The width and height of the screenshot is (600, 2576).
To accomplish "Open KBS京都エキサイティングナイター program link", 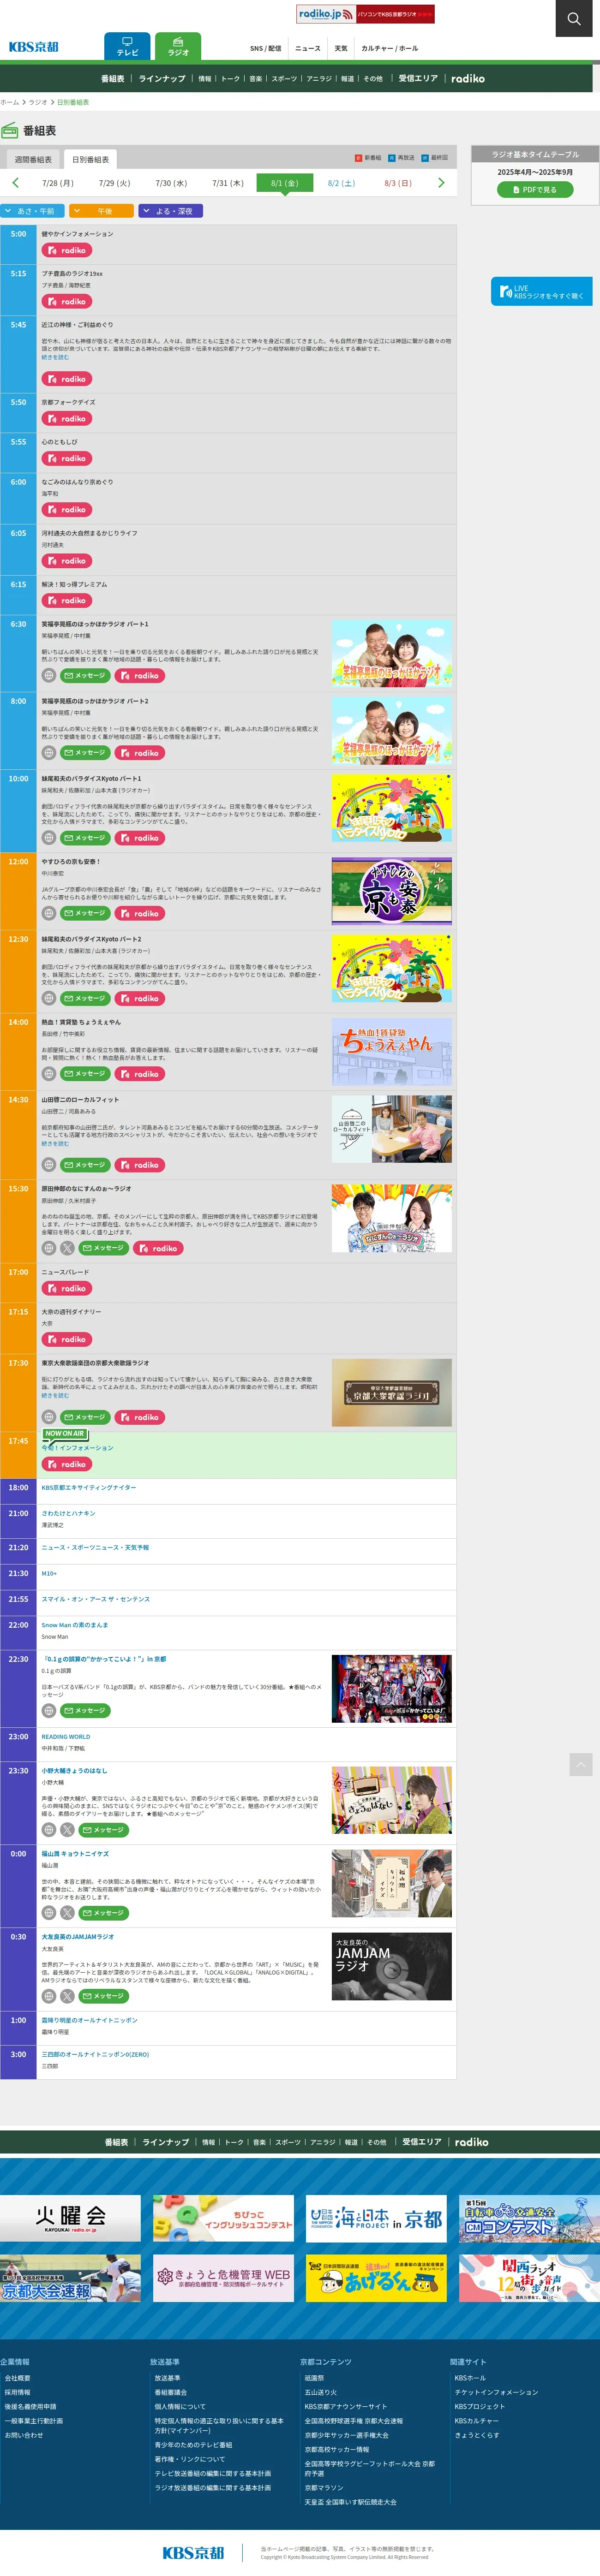I will point(89,1487).
